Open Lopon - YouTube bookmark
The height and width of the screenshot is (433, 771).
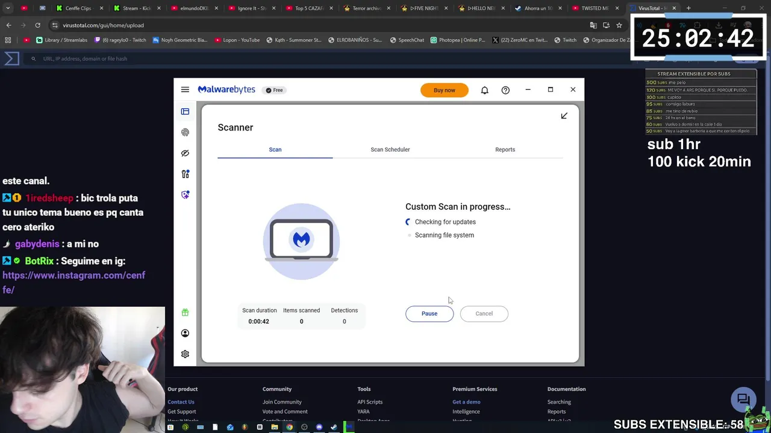click(236, 40)
